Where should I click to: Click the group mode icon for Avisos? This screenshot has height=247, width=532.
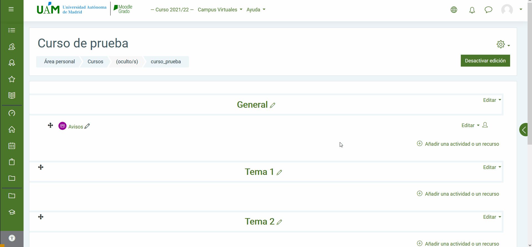coord(485,125)
